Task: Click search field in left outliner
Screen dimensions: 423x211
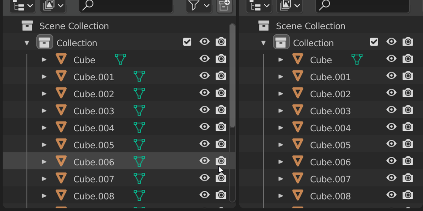Action: 126,5
